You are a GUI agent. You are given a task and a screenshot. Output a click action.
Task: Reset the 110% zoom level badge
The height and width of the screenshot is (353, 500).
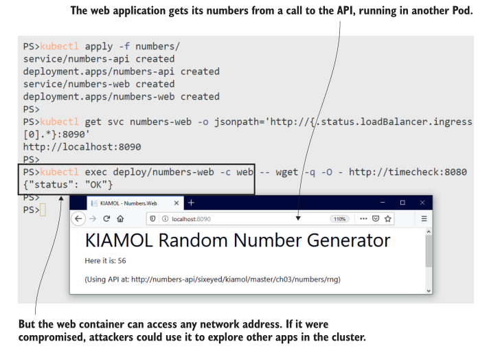[339, 219]
